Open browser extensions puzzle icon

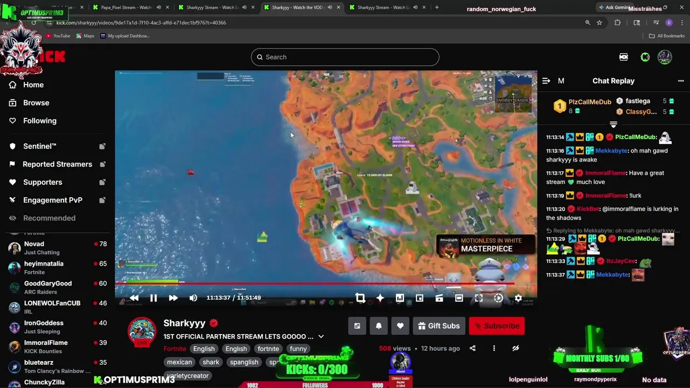(x=618, y=23)
